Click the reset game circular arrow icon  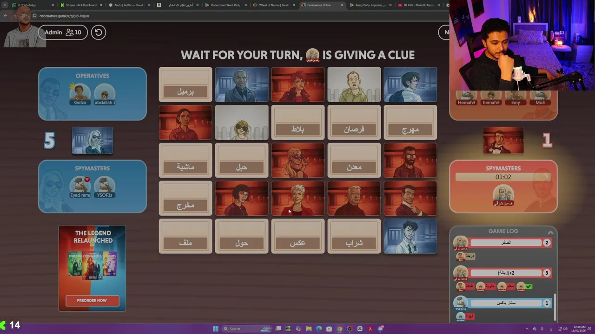tap(98, 32)
